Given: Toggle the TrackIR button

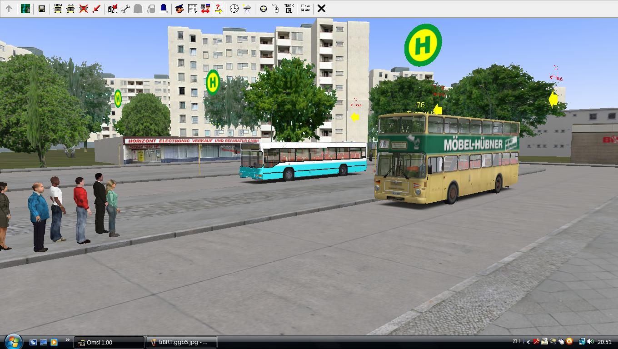Looking at the screenshot, I should (x=289, y=9).
